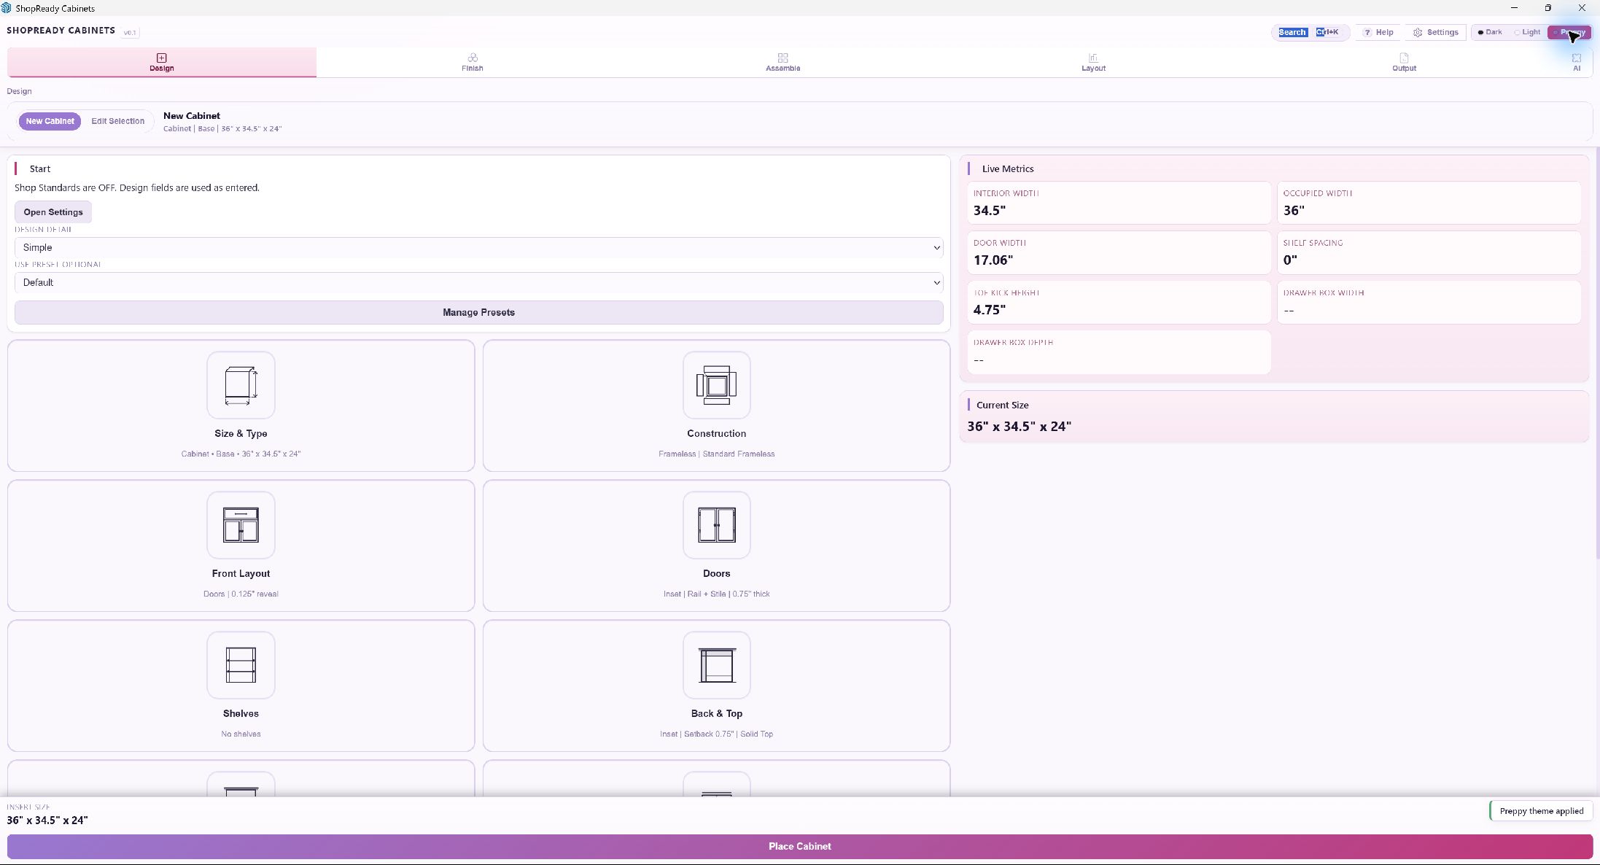This screenshot has width=1600, height=865.
Task: Click the Design breadcrumb label
Action: (x=19, y=91)
